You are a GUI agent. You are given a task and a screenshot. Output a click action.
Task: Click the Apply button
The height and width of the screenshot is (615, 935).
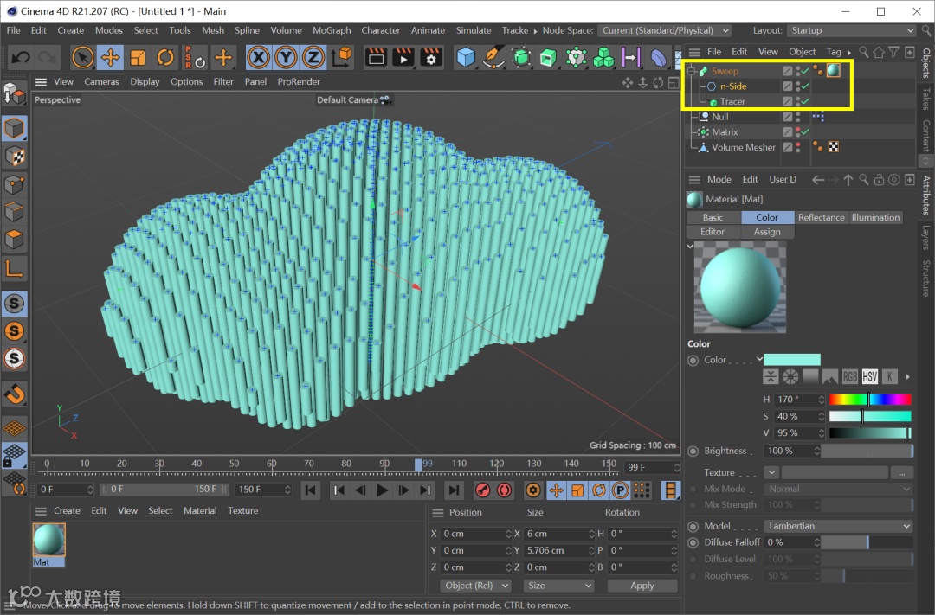pos(642,586)
